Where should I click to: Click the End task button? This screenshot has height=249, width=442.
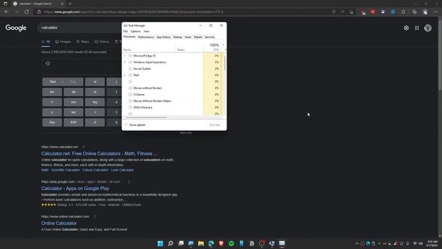point(215,124)
